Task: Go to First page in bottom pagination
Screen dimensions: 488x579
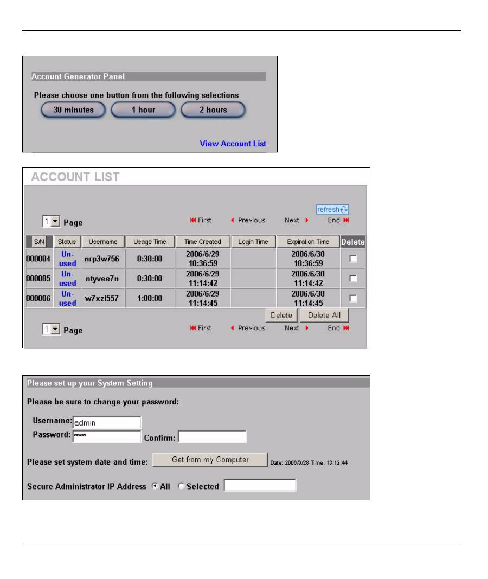Action: (x=200, y=328)
